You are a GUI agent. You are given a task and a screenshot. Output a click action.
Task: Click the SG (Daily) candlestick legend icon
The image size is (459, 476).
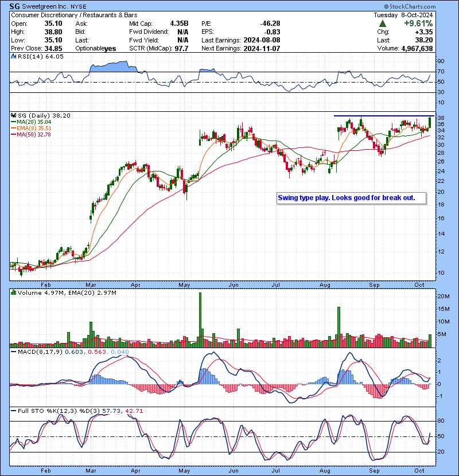coord(14,115)
